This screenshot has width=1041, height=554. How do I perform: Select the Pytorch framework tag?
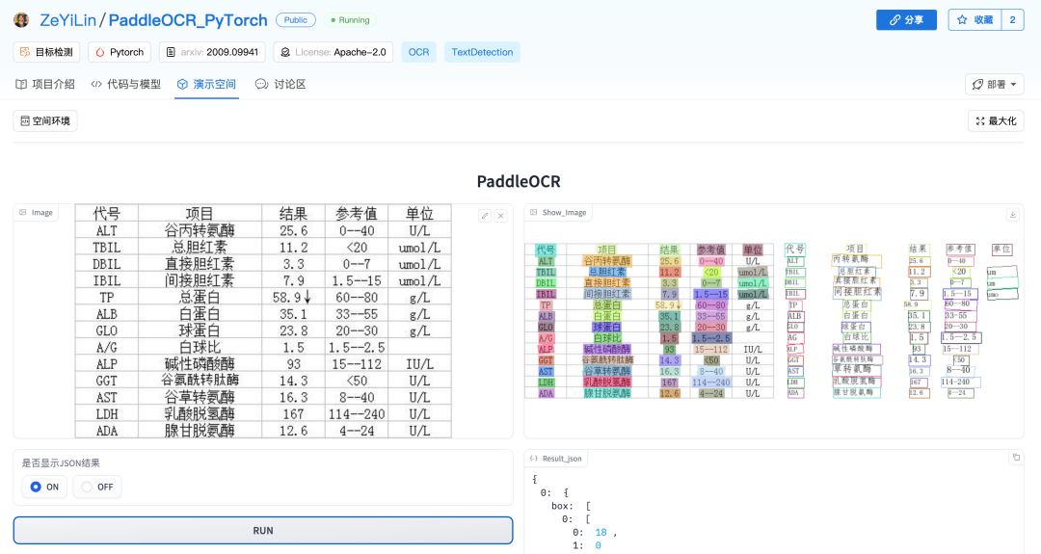(120, 52)
